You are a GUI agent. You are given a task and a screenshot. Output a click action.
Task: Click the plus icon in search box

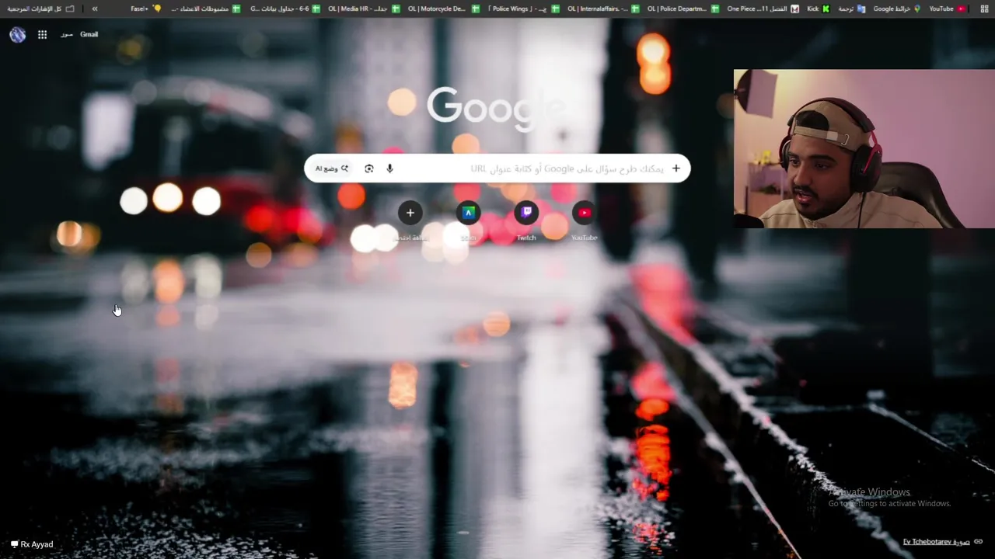tap(676, 168)
